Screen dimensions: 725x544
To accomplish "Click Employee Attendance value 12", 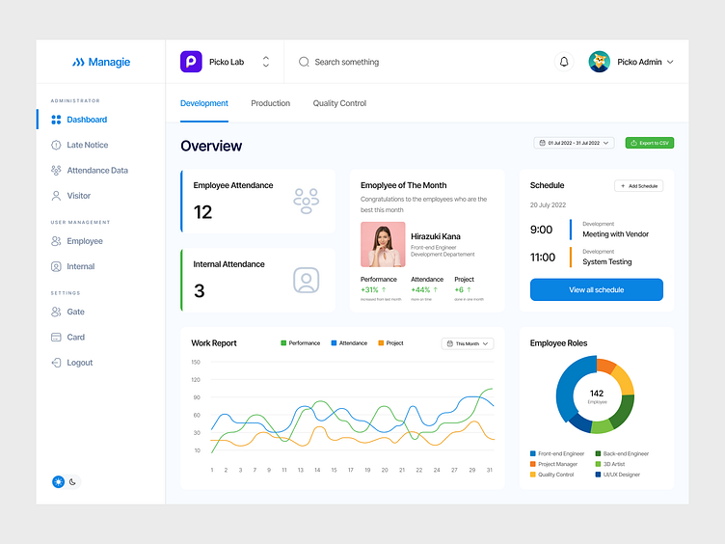I will click(203, 212).
